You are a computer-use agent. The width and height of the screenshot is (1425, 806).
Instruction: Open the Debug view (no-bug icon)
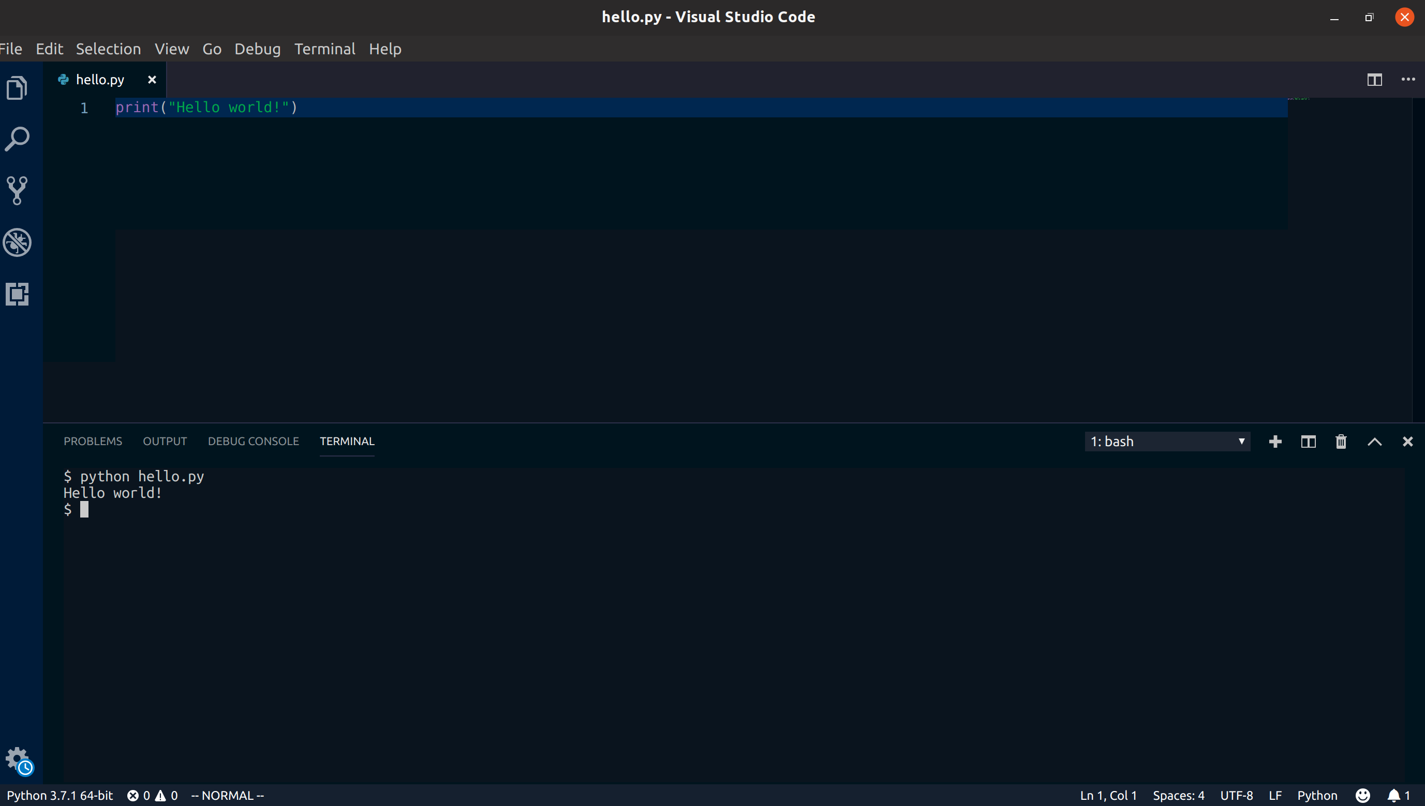coord(17,242)
